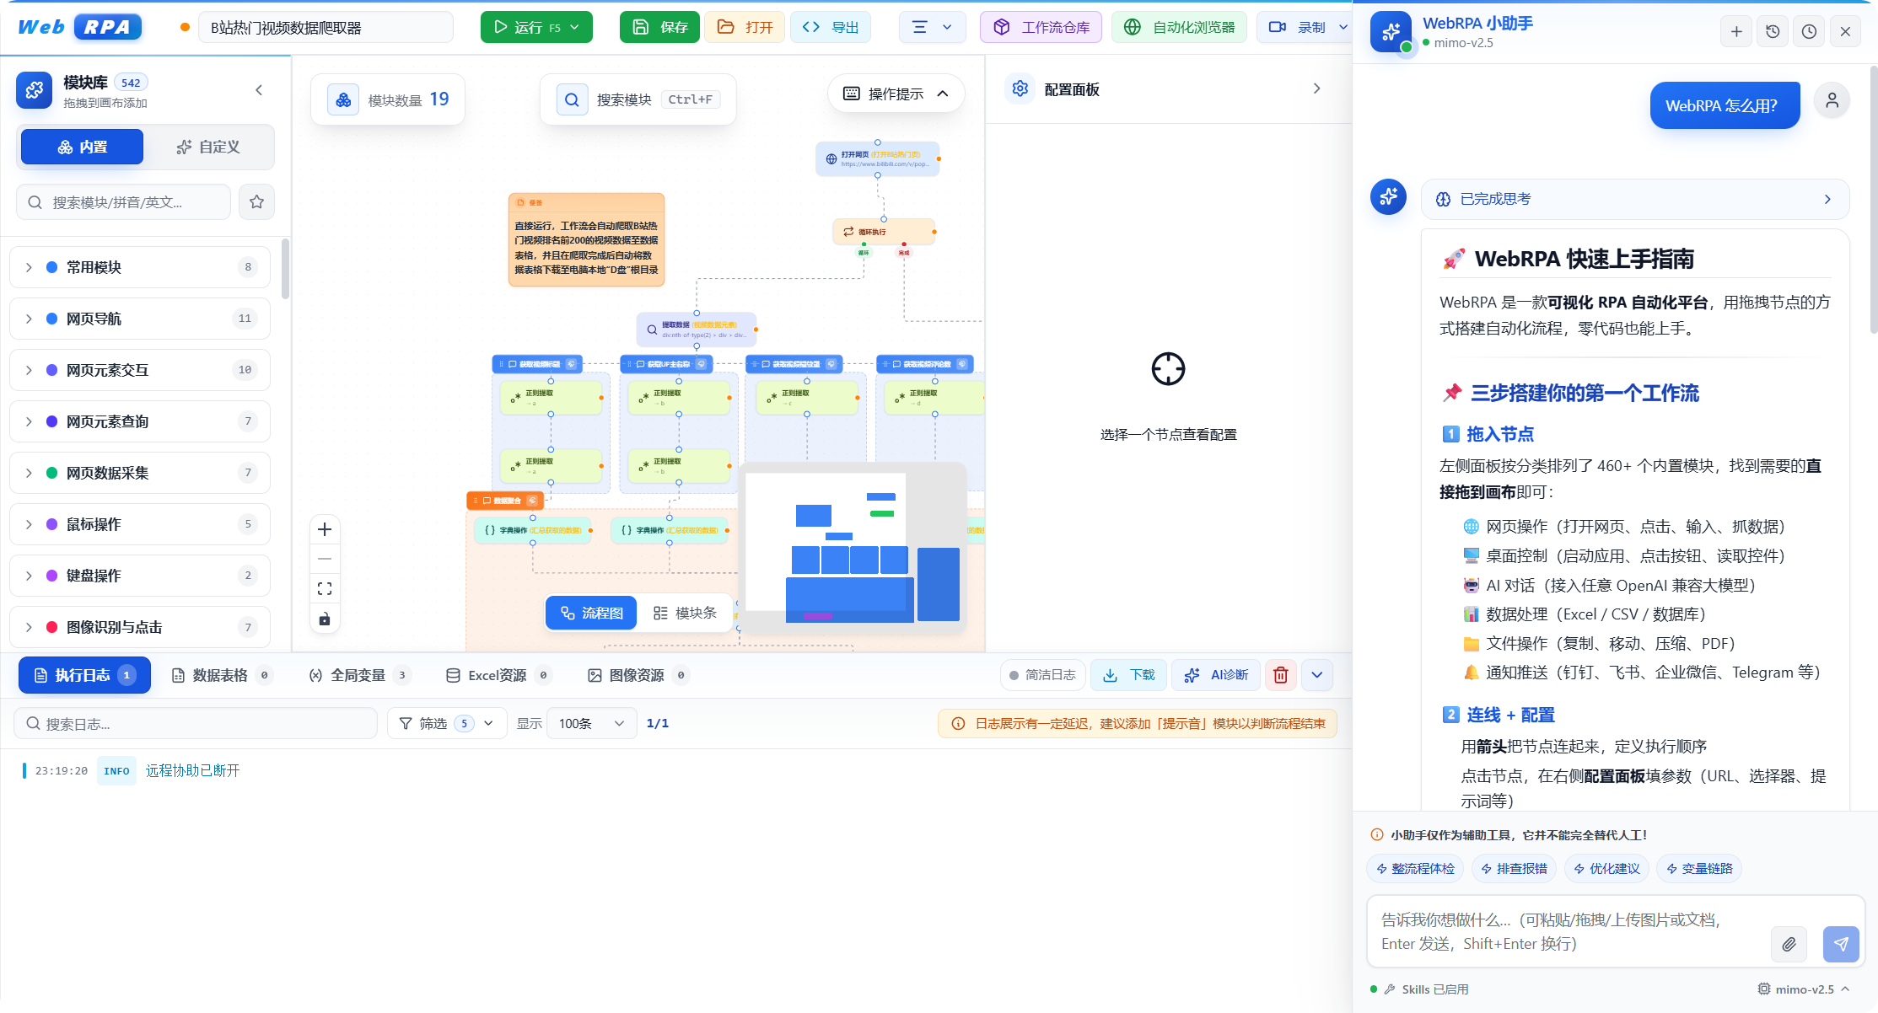Open the 100条 display count dropdown
The width and height of the screenshot is (1878, 1013).
click(x=591, y=724)
